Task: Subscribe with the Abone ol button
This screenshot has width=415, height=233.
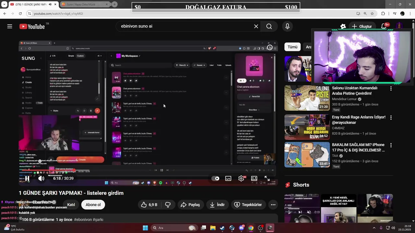Action: pyautogui.click(x=93, y=205)
